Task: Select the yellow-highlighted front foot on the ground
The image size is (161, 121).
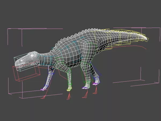Action: coord(69,89)
